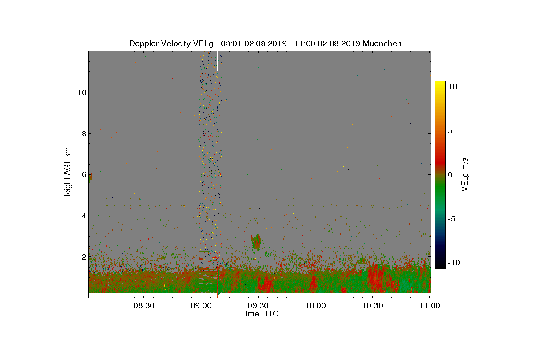Click the 'Height AGL km' y-axis label

point(68,173)
